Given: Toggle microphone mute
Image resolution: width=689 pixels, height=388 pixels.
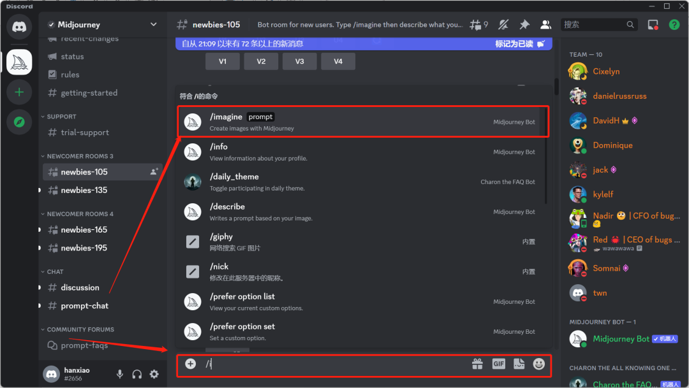Looking at the screenshot, I should pos(119,374).
